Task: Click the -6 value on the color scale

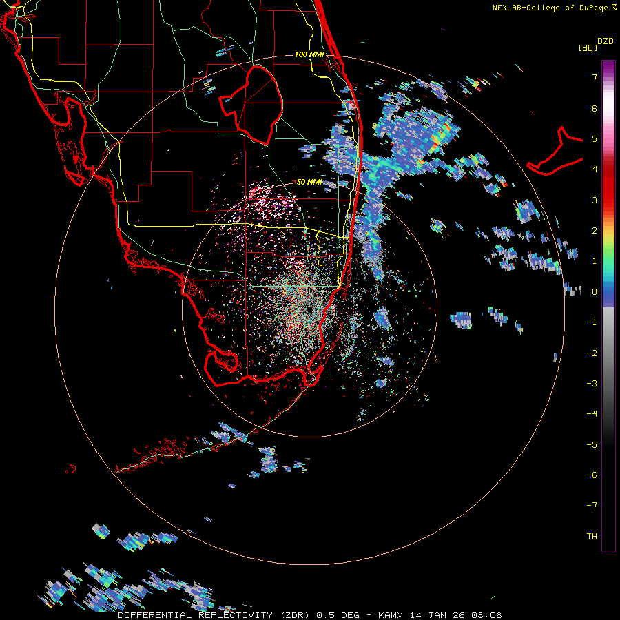Action: pyautogui.click(x=592, y=475)
